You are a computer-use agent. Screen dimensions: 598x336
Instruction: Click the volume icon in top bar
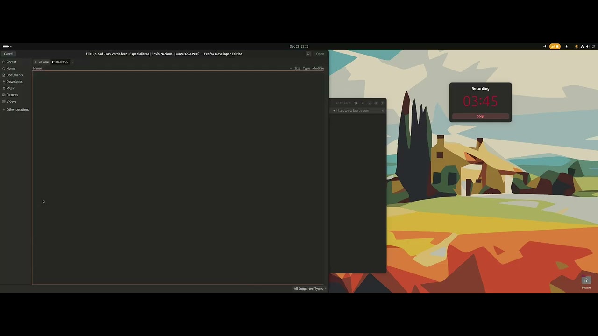tap(588, 46)
